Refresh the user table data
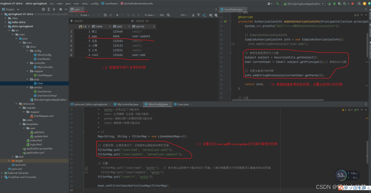 [105, 15]
